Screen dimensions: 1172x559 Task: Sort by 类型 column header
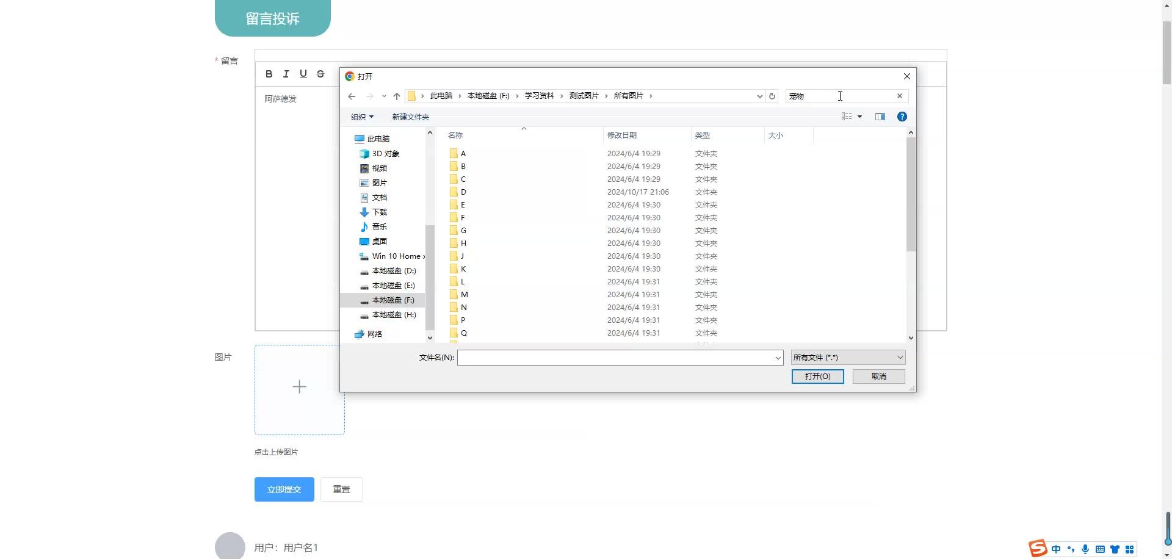click(x=703, y=135)
